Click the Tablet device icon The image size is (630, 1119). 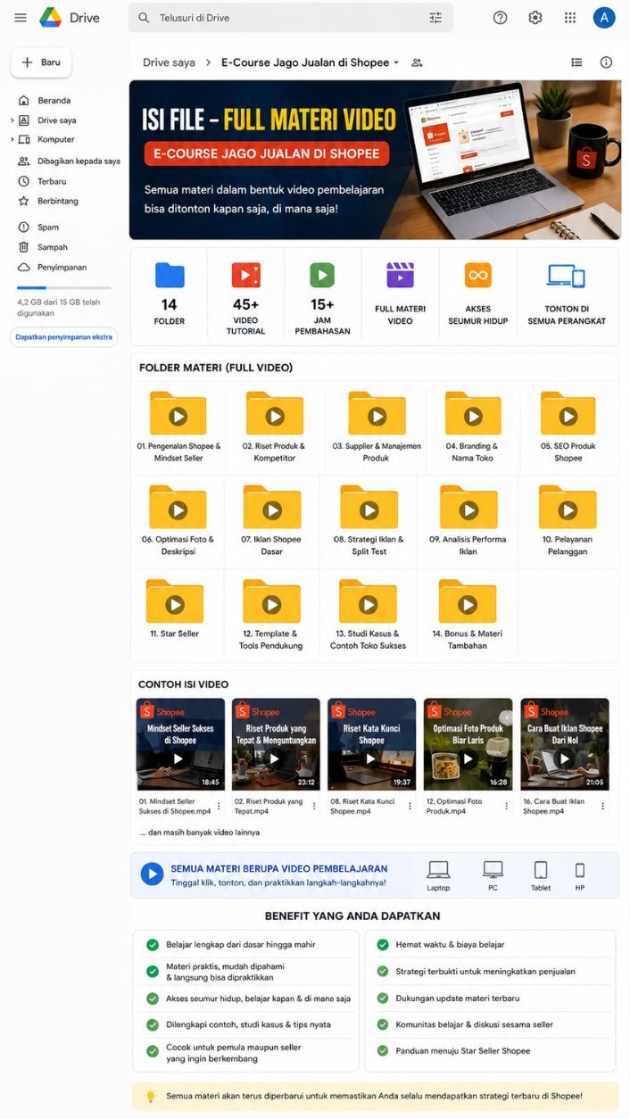[x=541, y=870]
